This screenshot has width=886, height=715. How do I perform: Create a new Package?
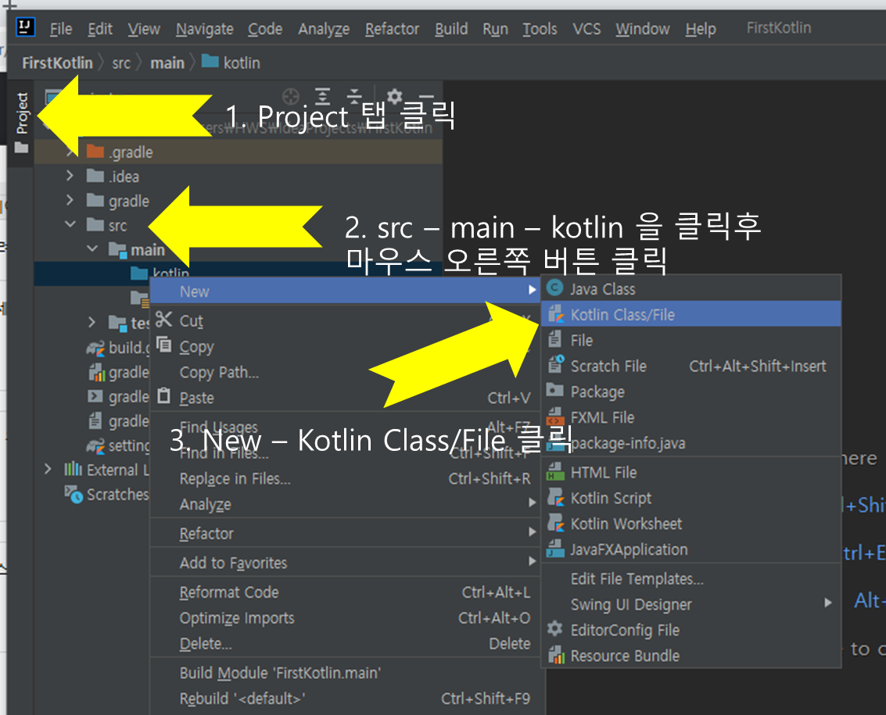click(691, 391)
